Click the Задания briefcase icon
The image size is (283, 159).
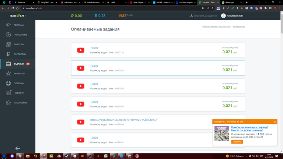point(8,64)
